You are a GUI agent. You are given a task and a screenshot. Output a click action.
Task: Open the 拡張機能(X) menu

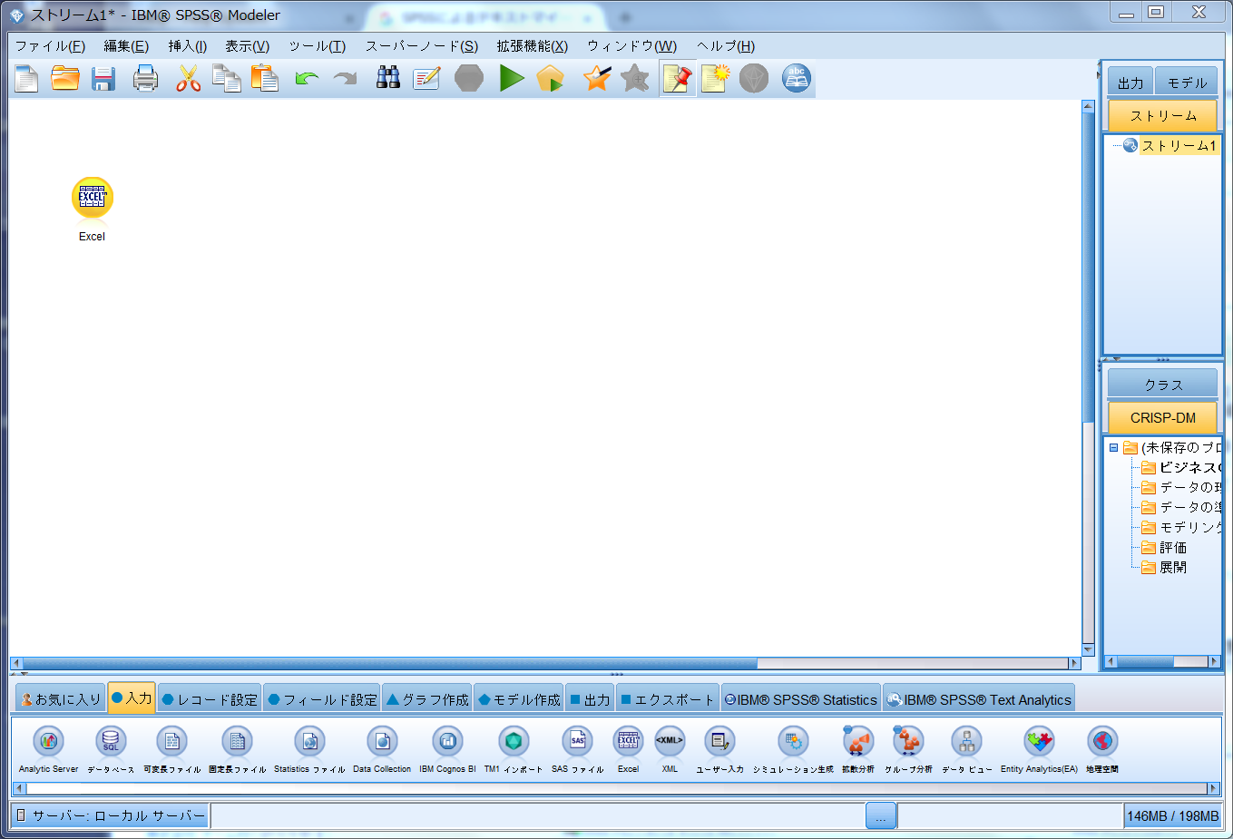532,46
